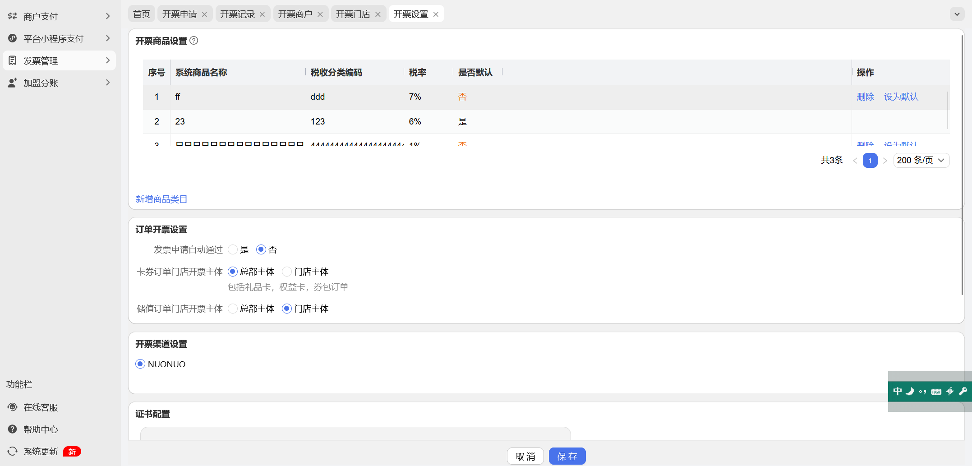Open the tab list dropdown at top right
This screenshot has width=972, height=466.
tap(957, 14)
